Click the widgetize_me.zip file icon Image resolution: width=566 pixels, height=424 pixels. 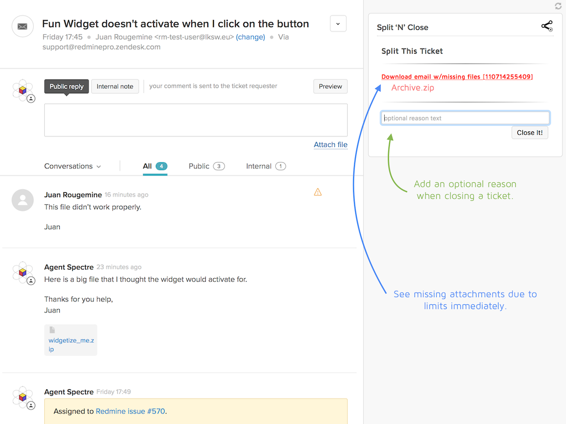(x=53, y=330)
